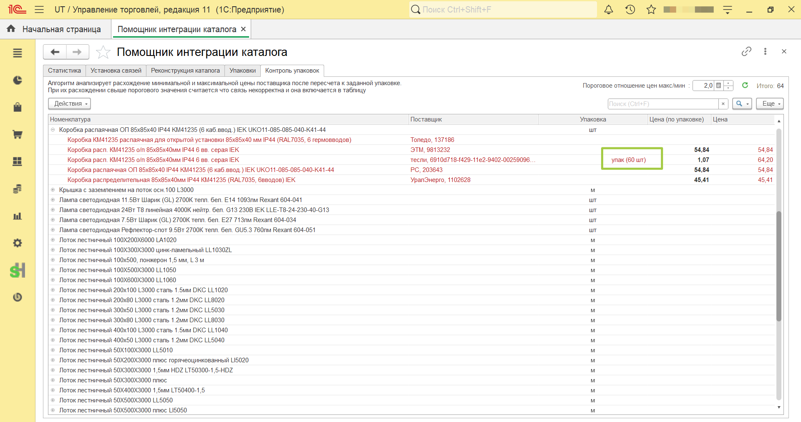
Task: Add form to favorites with star beside title
Action: click(103, 52)
